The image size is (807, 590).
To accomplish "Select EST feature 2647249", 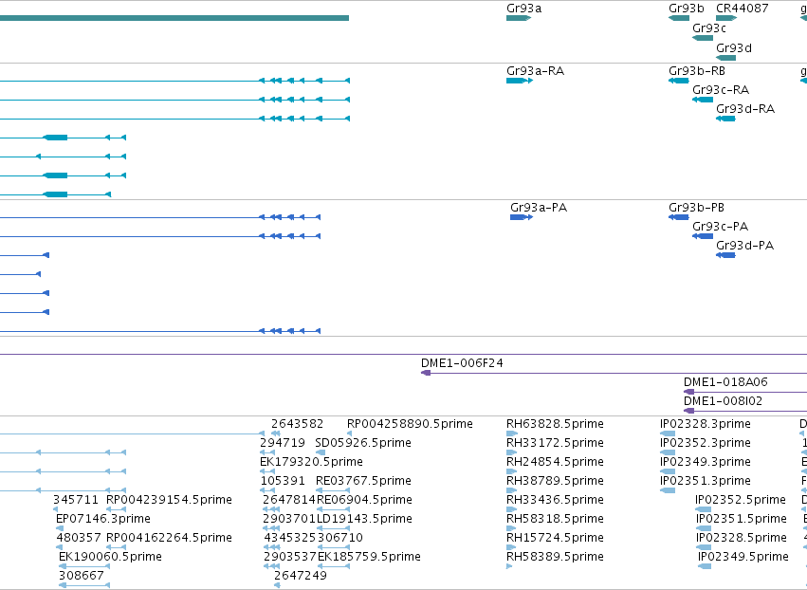I will pyautogui.click(x=277, y=585).
